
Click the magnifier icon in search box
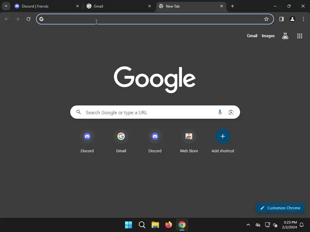click(x=78, y=112)
